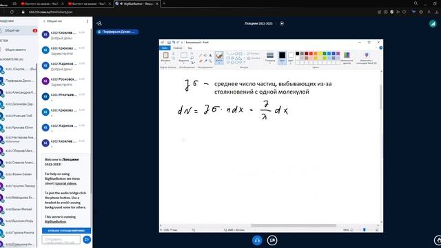Image resolution: width=441 pixels, height=248 pixels.
Task: Expand the Paste dropdown arrow in Paint
Action: [x=165, y=63]
